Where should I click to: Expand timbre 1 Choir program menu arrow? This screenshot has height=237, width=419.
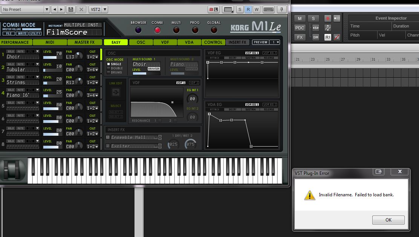[37, 51]
